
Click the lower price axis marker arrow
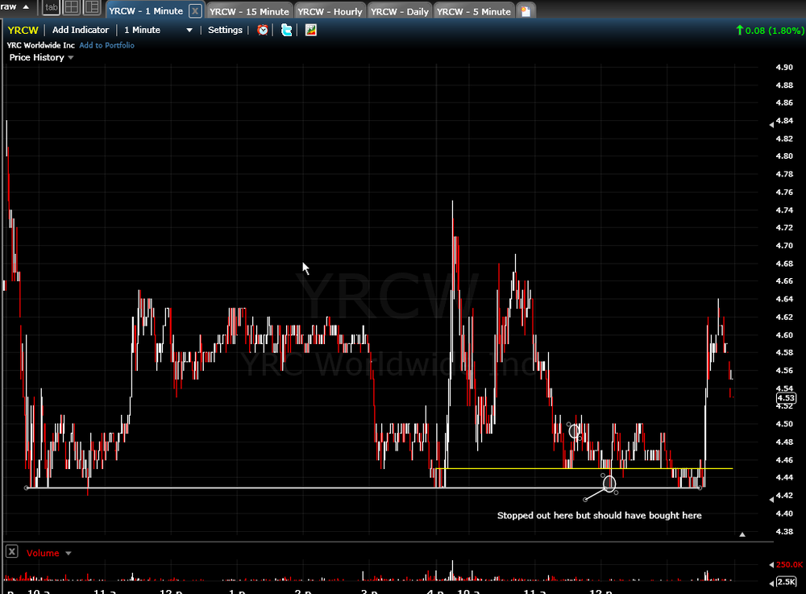click(771, 500)
